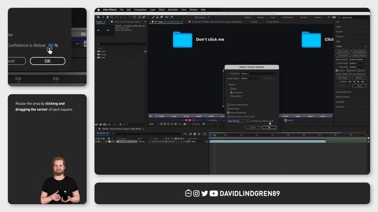Viewport: 378px width, 212px height.
Task: Open the Apple menu
Action: (99, 10)
